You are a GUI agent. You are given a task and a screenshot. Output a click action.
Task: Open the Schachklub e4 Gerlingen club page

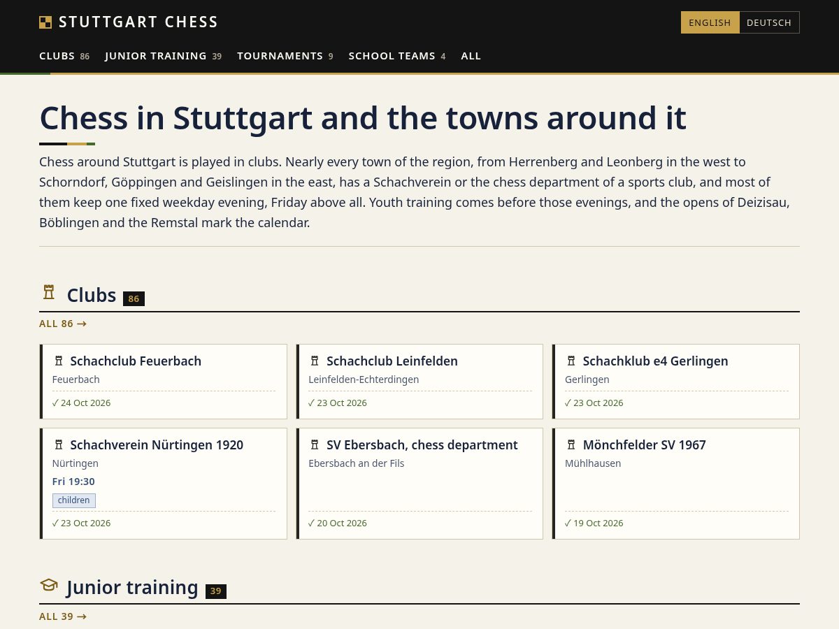pyautogui.click(x=656, y=361)
